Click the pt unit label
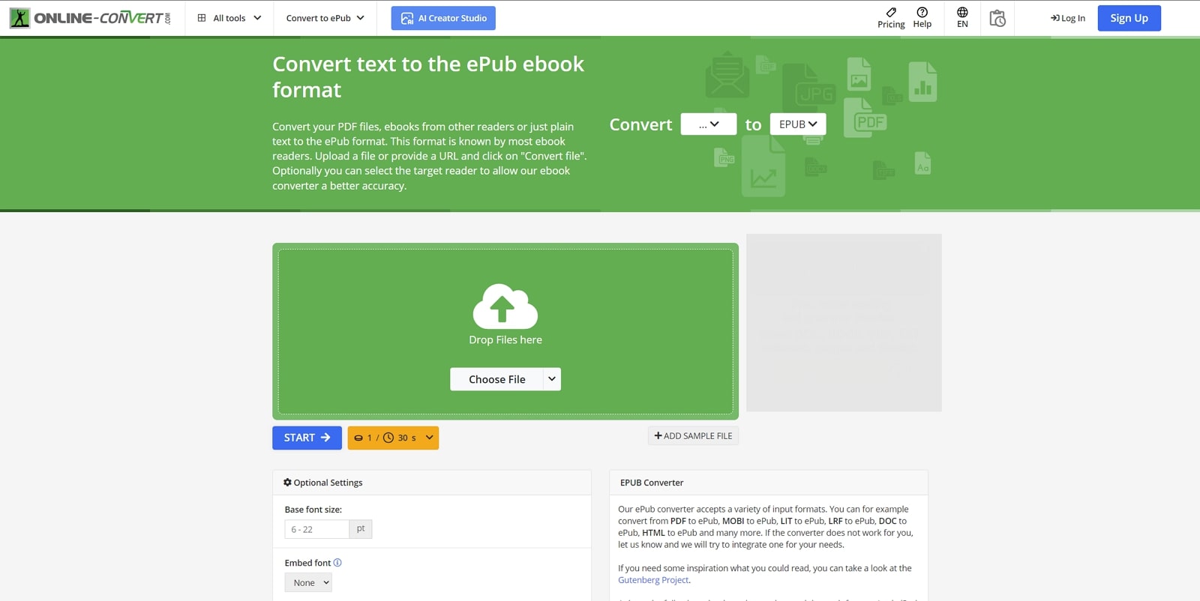The height and width of the screenshot is (601, 1200). (361, 529)
